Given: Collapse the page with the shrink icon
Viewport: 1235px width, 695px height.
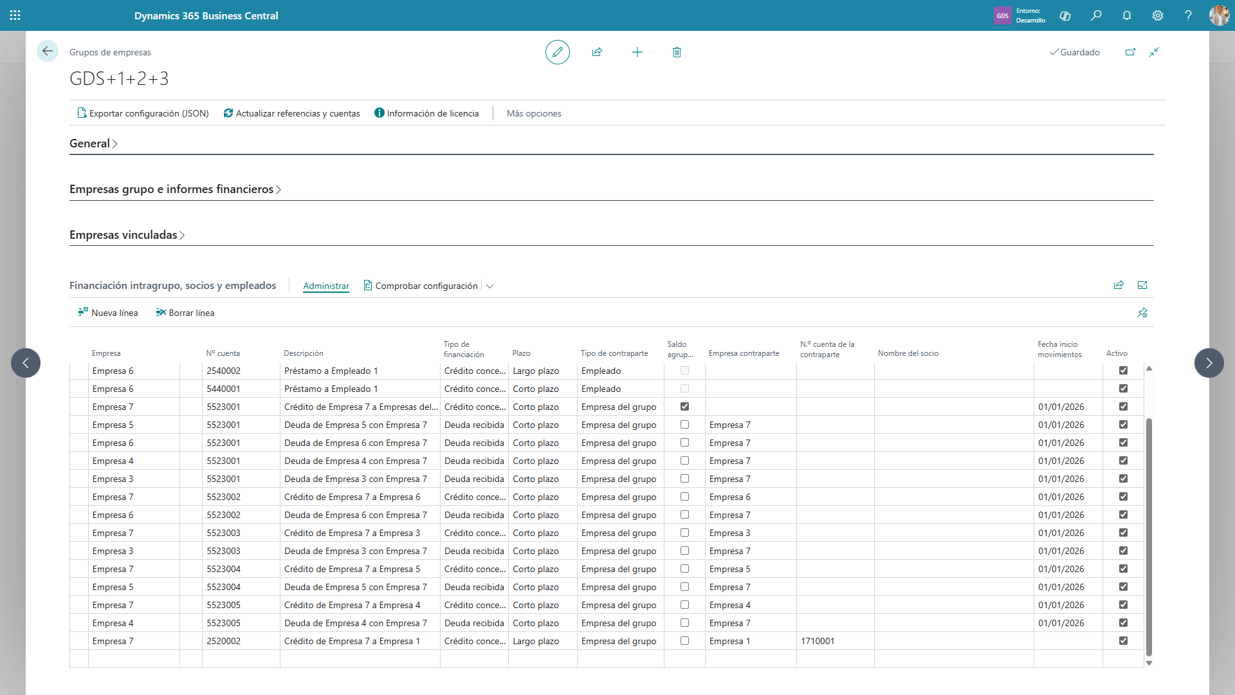Looking at the screenshot, I should point(1154,52).
